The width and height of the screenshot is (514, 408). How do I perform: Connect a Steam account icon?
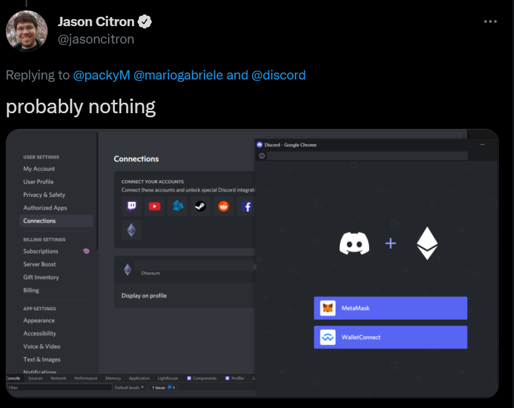[x=200, y=206]
